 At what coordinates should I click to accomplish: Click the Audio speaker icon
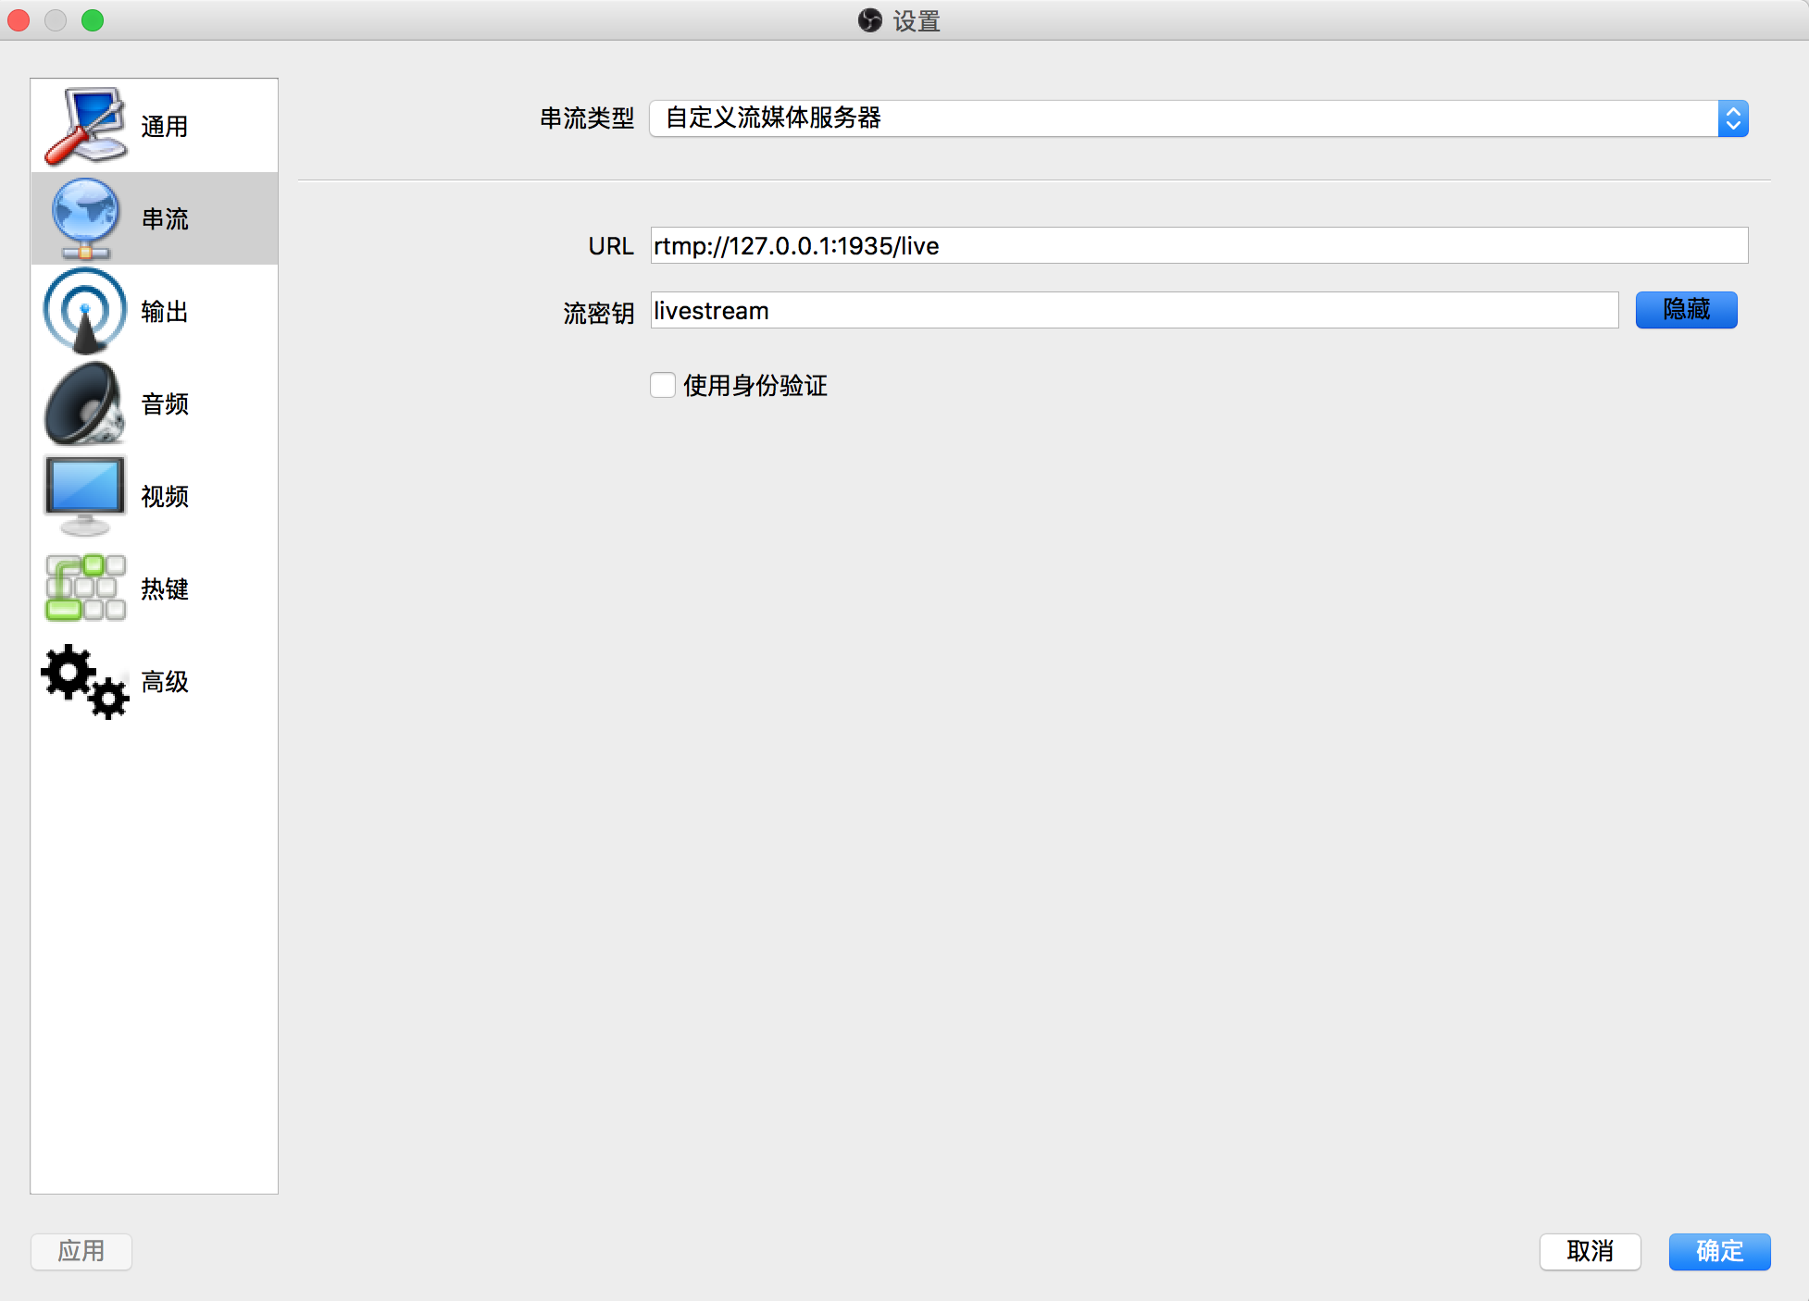[x=85, y=403]
